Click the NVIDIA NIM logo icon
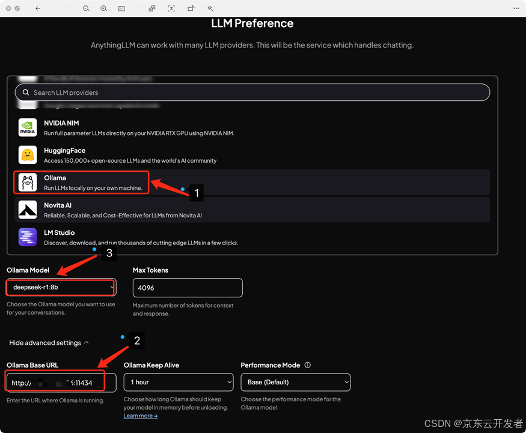 28,127
